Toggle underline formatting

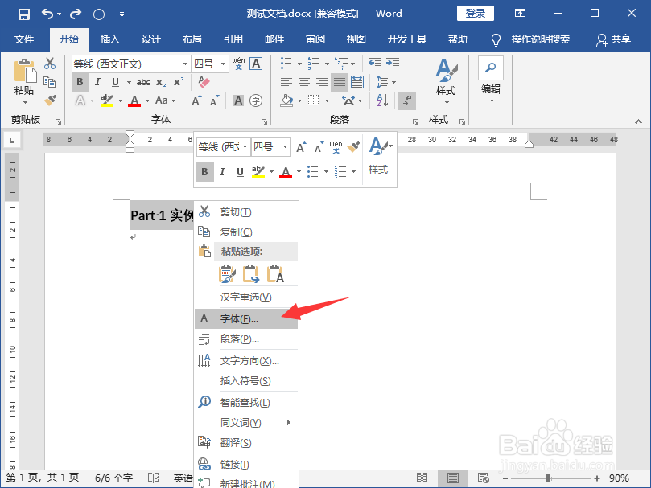point(113,81)
